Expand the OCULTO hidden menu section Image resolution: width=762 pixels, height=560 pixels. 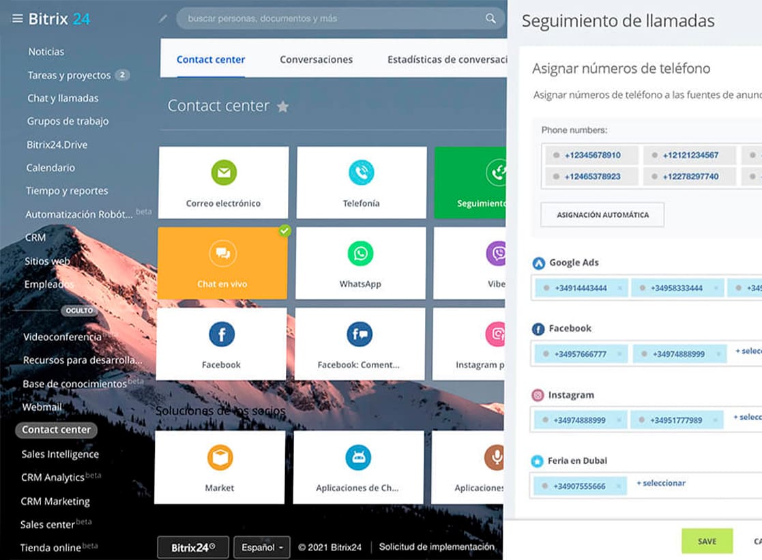click(78, 310)
